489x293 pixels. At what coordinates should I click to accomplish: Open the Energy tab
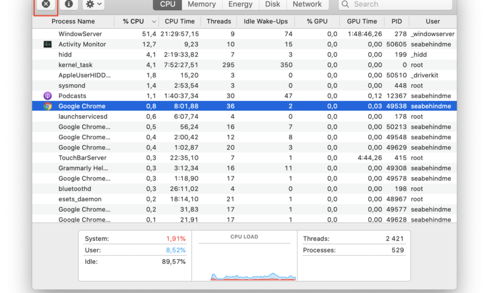point(240,4)
